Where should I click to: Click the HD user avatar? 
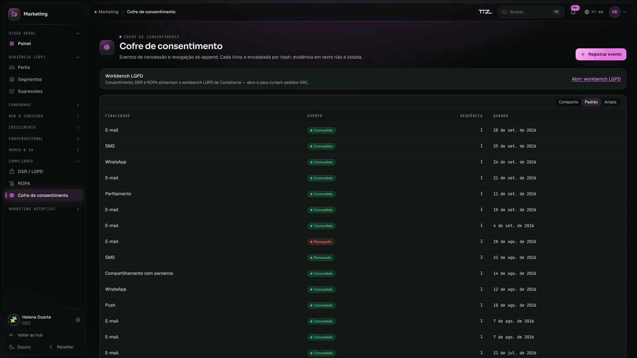615,12
